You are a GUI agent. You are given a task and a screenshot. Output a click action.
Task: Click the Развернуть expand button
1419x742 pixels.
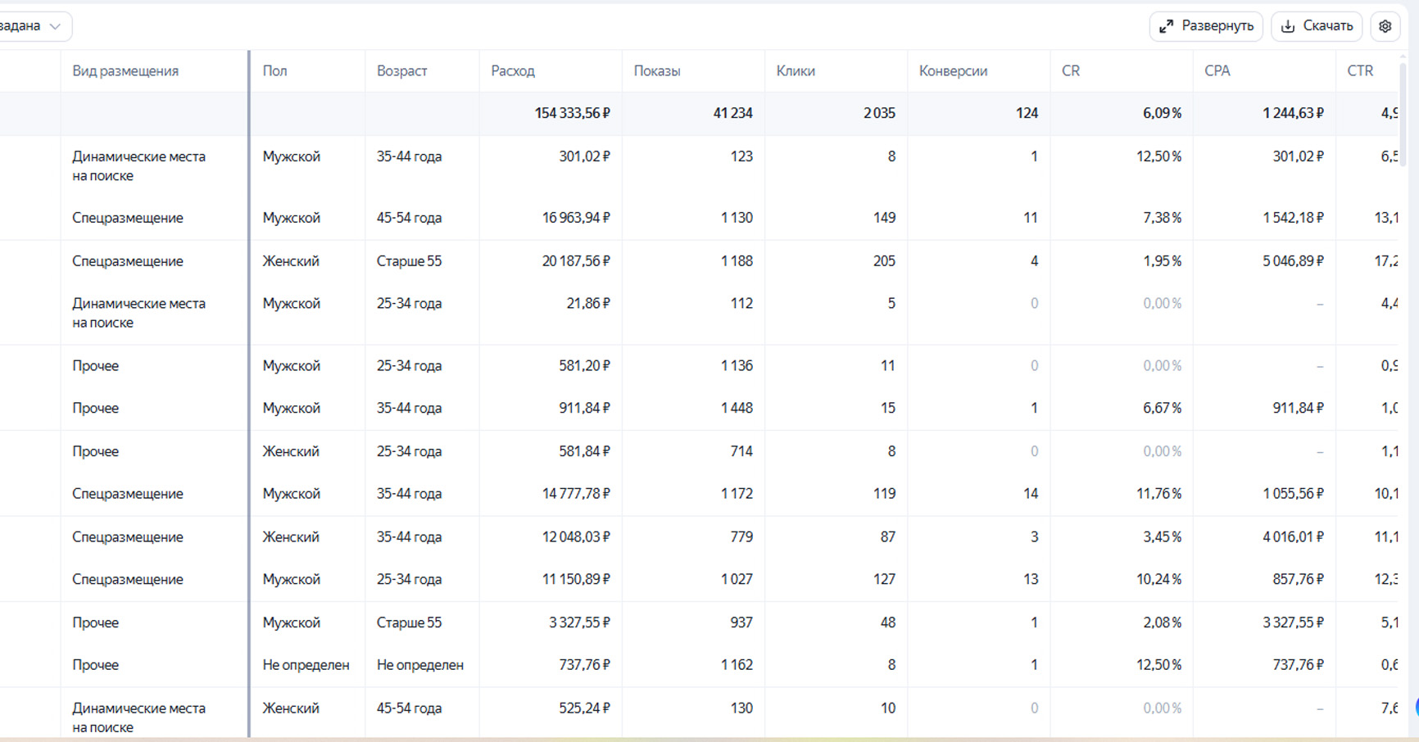pyautogui.click(x=1206, y=26)
